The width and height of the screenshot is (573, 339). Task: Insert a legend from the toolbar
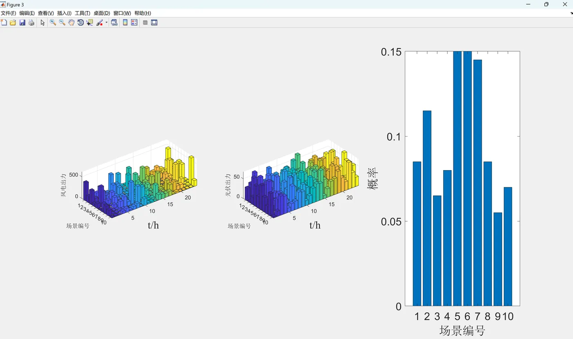click(x=134, y=22)
